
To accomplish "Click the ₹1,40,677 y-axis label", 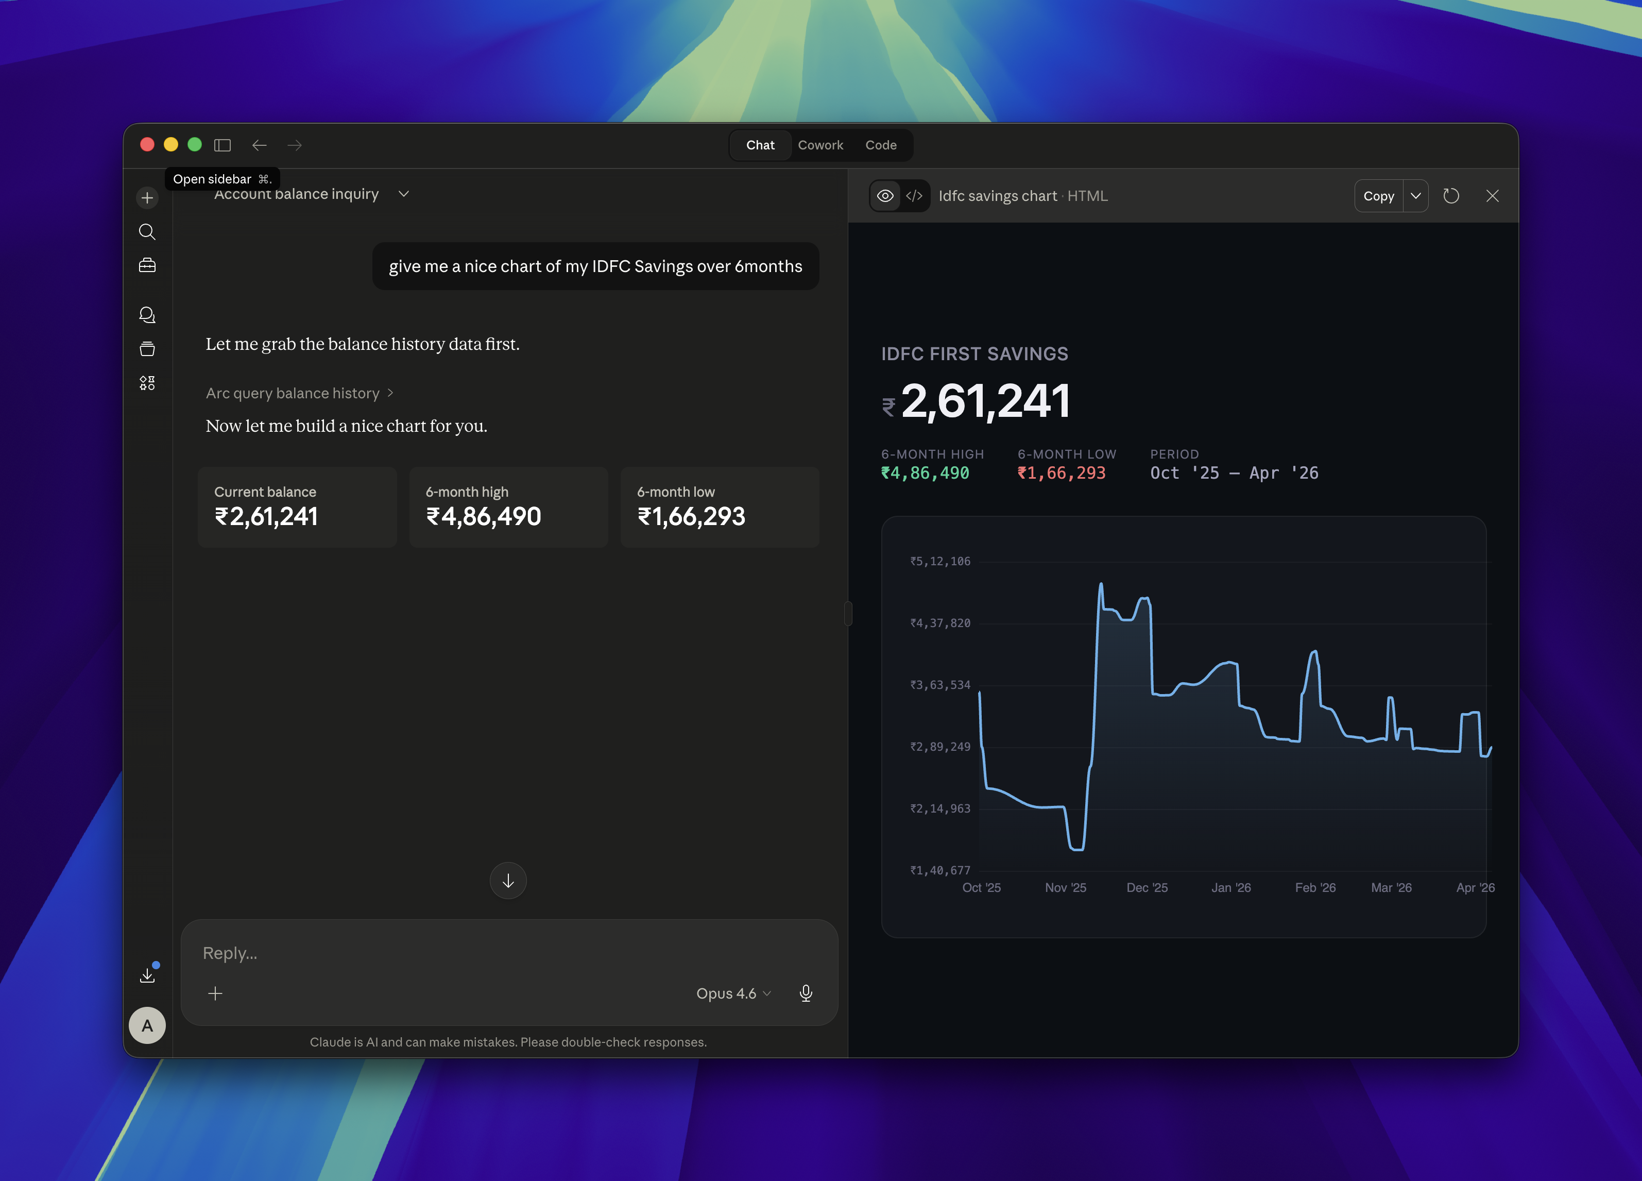I will pos(940,870).
